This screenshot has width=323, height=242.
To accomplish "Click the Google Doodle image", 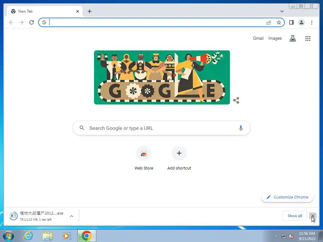I will point(162,78).
